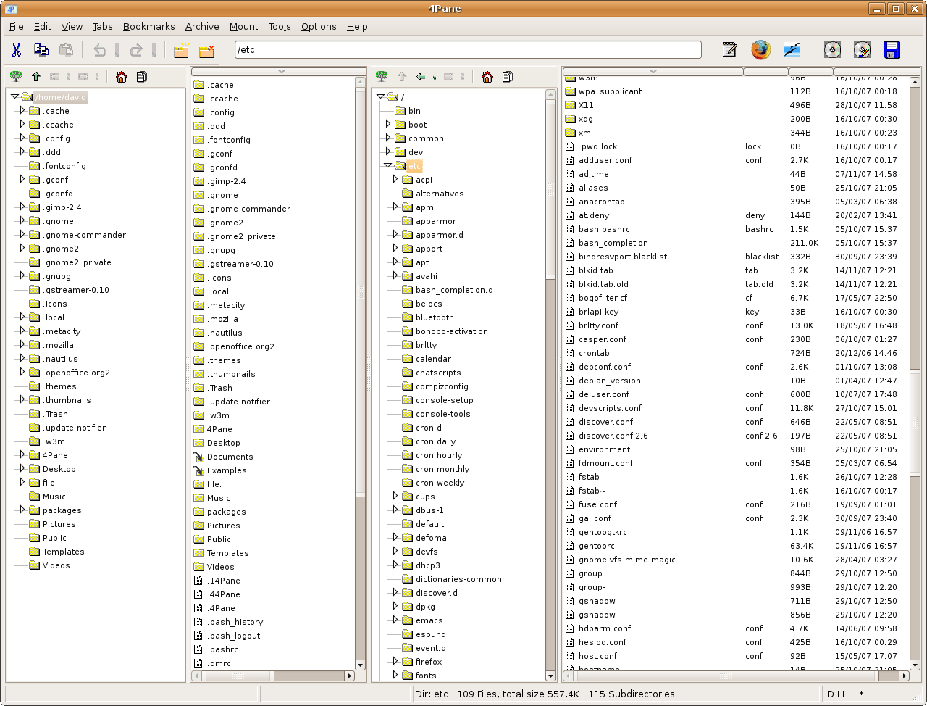Click the blue floppy disk toolbar icon

click(x=892, y=49)
